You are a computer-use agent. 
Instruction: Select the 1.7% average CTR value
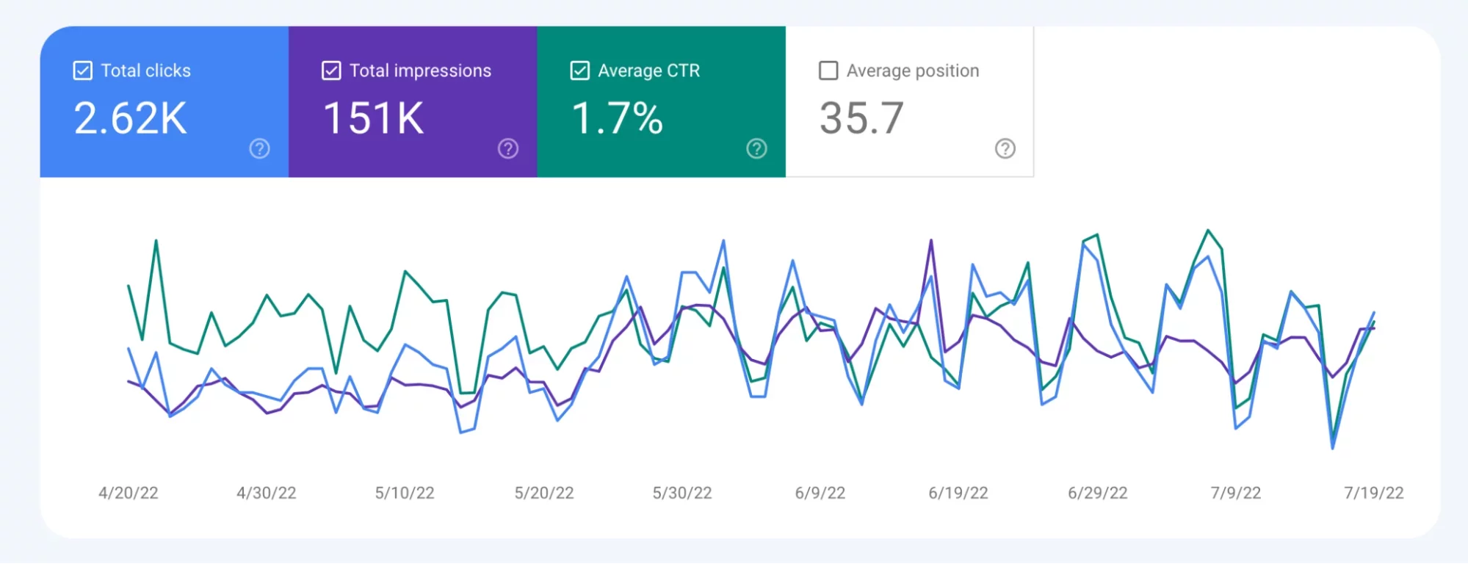tap(618, 118)
